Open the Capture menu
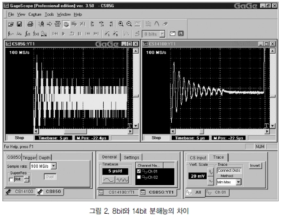The width and height of the screenshot is (281, 219). [35, 14]
